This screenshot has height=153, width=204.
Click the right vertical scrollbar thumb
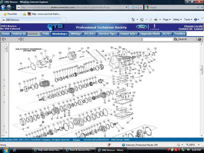[x=201, y=70]
